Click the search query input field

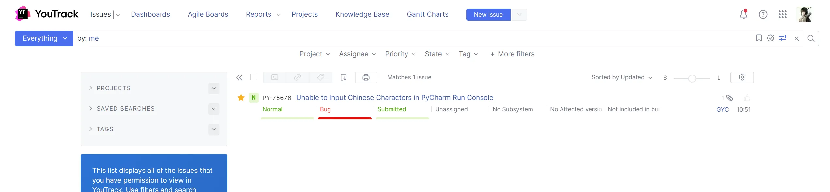(x=392, y=38)
